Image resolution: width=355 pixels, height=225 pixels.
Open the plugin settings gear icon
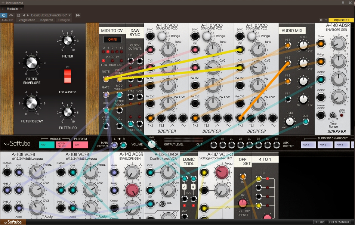[321, 20]
